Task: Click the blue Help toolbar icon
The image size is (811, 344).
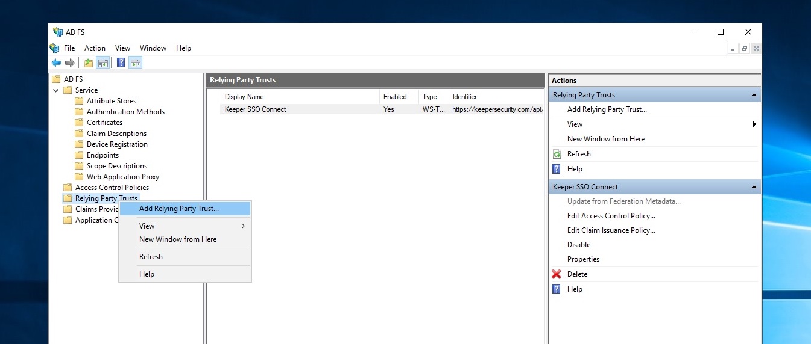Action: pos(121,63)
